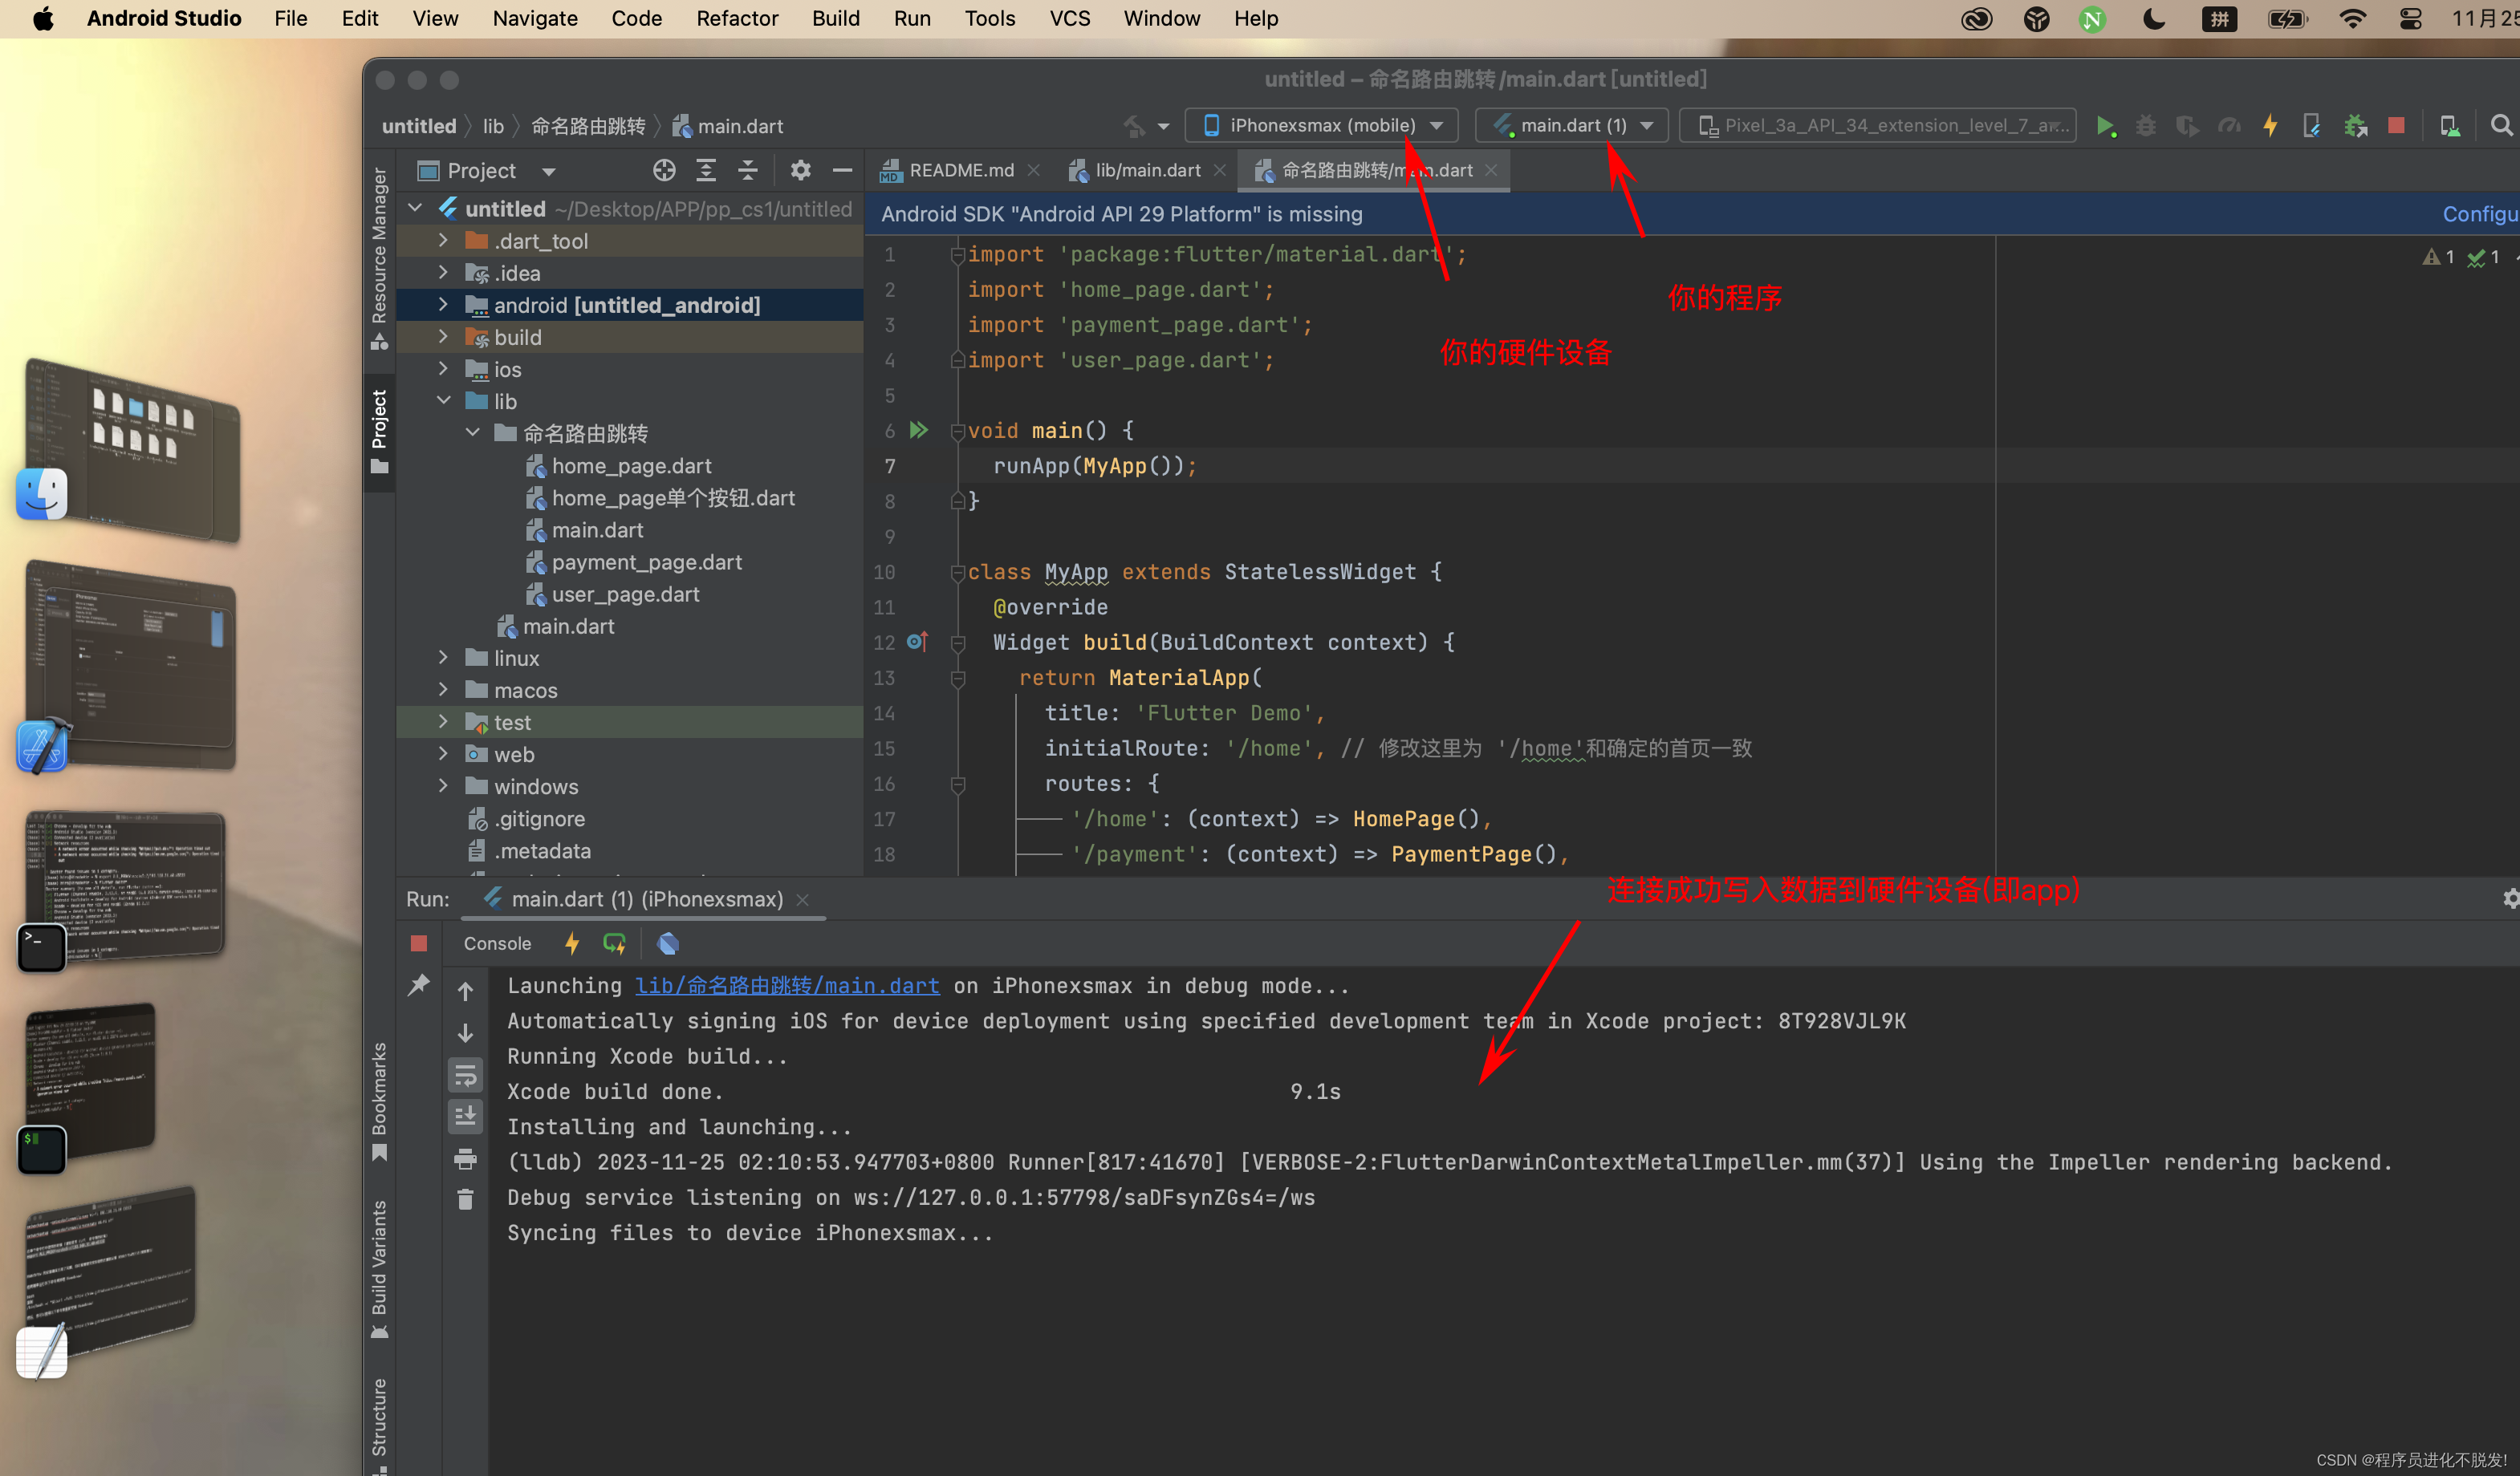The width and height of the screenshot is (2520, 1476).
Task: Stop the app with the red toolbar square
Action: pos(2396,126)
